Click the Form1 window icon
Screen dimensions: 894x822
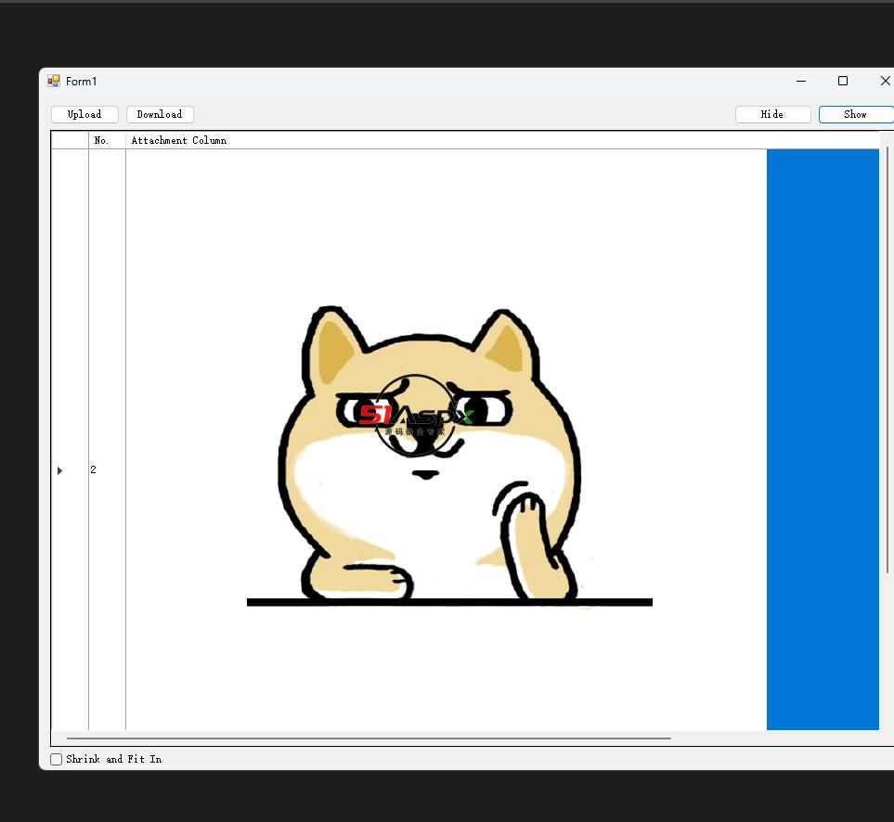pyautogui.click(x=54, y=81)
